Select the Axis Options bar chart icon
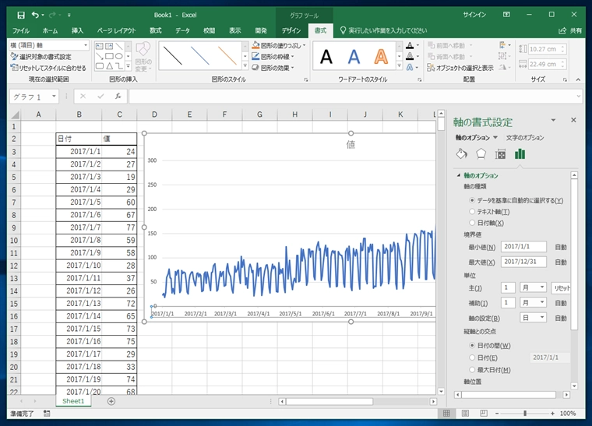The height and width of the screenshot is (426, 592). pos(520,153)
